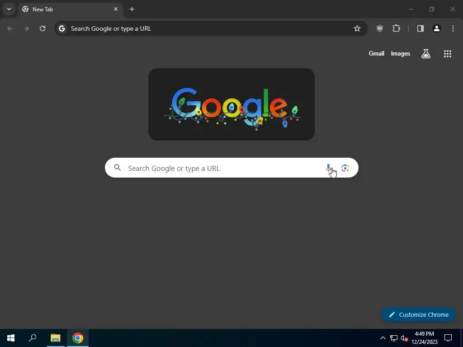463x347 pixels.
Task: Click the back navigation arrow
Action: pos(10,28)
